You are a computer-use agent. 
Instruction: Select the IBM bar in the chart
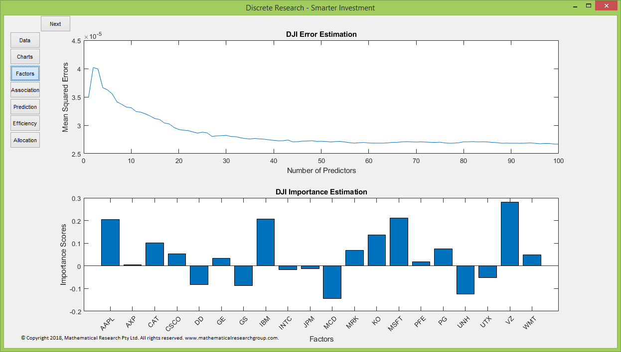(x=266, y=242)
